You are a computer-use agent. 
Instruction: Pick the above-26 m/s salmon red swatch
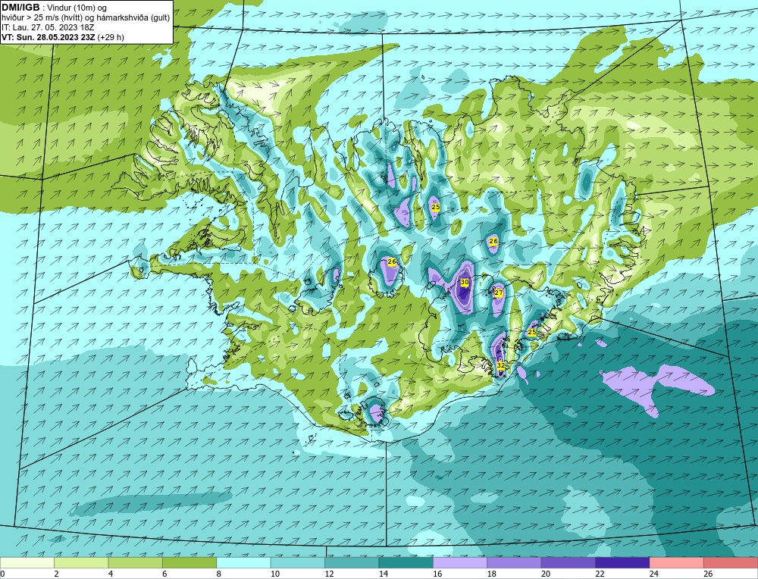[731, 562]
